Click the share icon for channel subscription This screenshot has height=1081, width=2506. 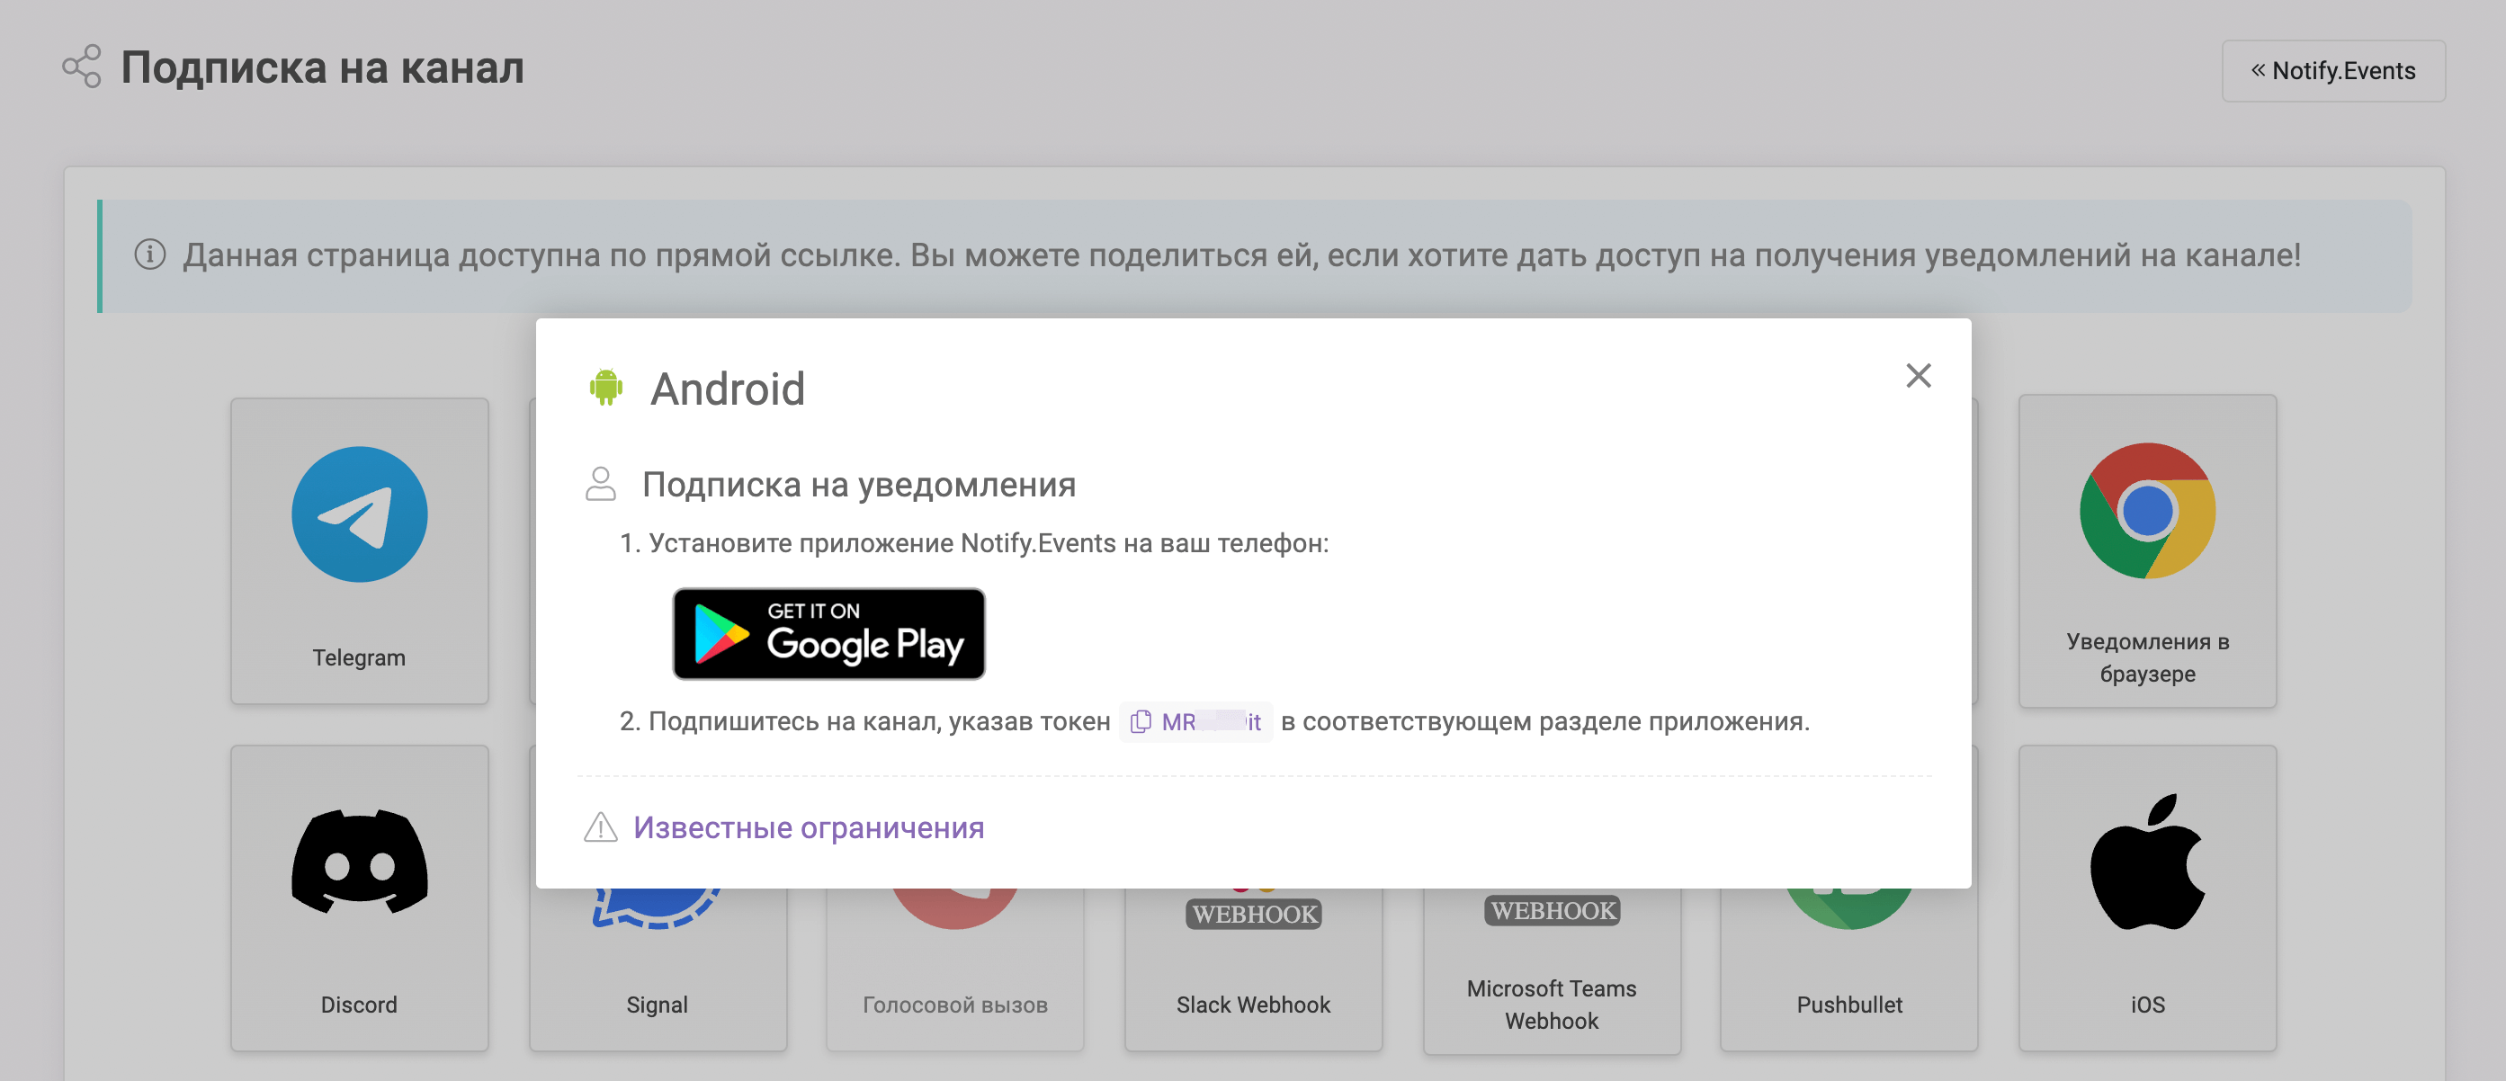pyautogui.click(x=76, y=67)
